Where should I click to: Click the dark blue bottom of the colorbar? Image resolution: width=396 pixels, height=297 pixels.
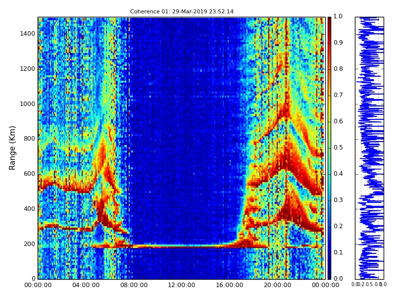329,274
